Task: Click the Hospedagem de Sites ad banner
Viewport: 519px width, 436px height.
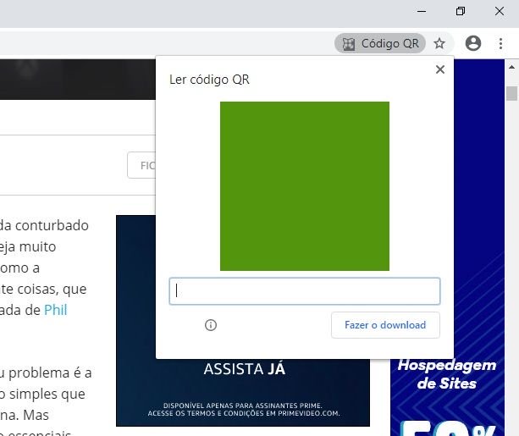Action: (x=447, y=397)
